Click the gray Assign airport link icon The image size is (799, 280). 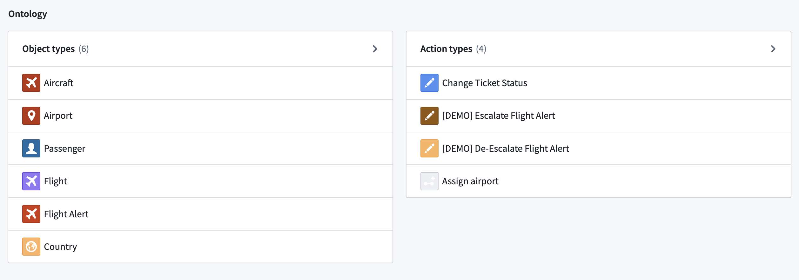[429, 181]
